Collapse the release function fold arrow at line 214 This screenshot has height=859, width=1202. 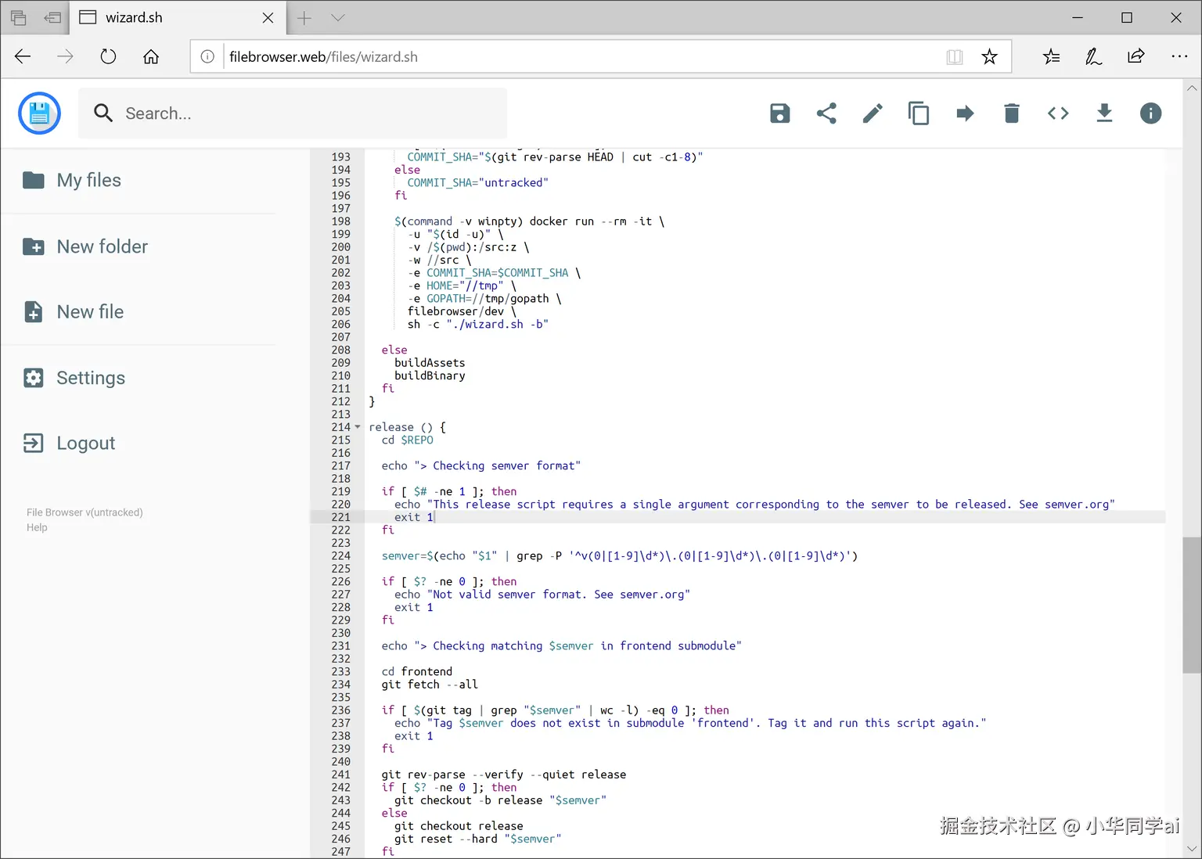pos(358,427)
